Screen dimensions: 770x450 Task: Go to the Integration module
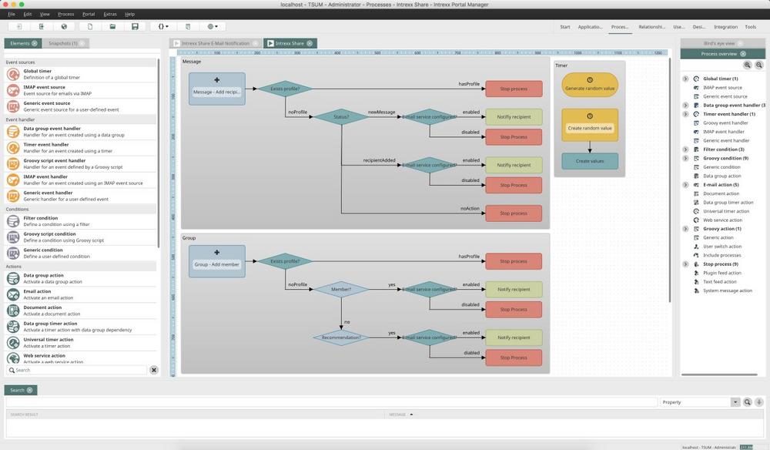[x=726, y=27]
